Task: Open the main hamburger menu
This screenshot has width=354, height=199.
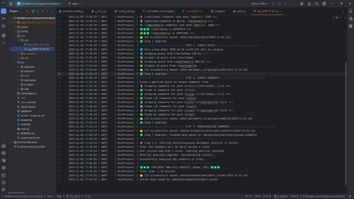Action: click(x=11, y=4)
